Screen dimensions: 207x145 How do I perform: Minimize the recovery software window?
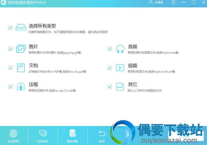(184, 2)
